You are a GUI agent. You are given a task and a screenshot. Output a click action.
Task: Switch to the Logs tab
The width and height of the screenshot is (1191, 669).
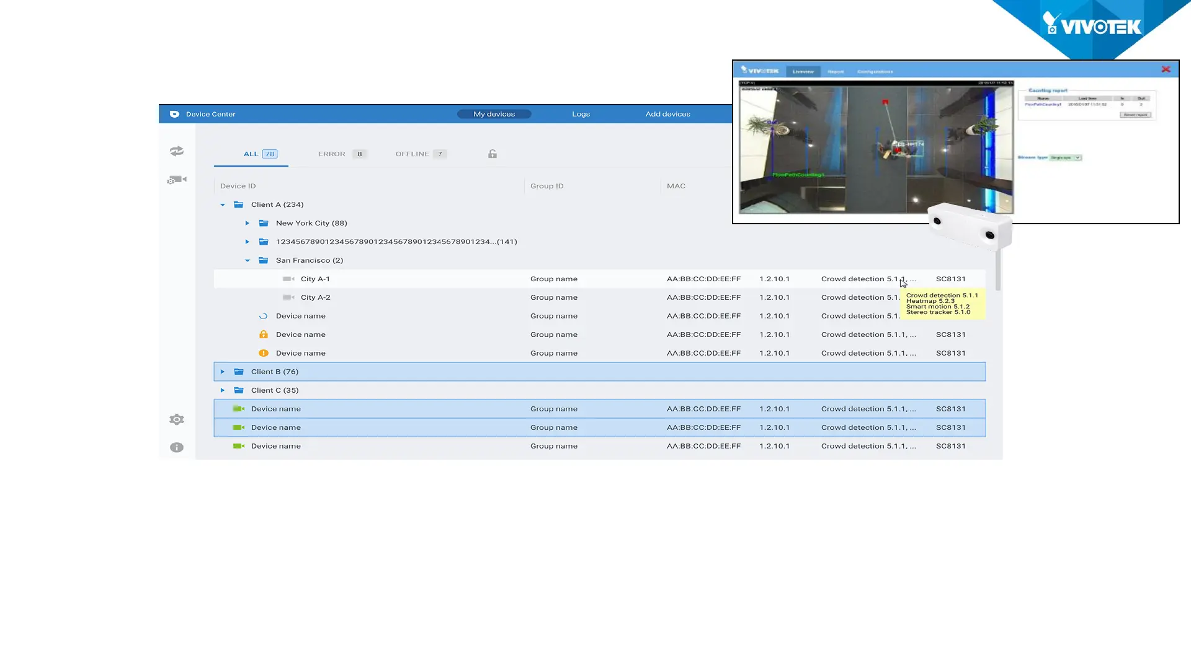pyautogui.click(x=581, y=114)
